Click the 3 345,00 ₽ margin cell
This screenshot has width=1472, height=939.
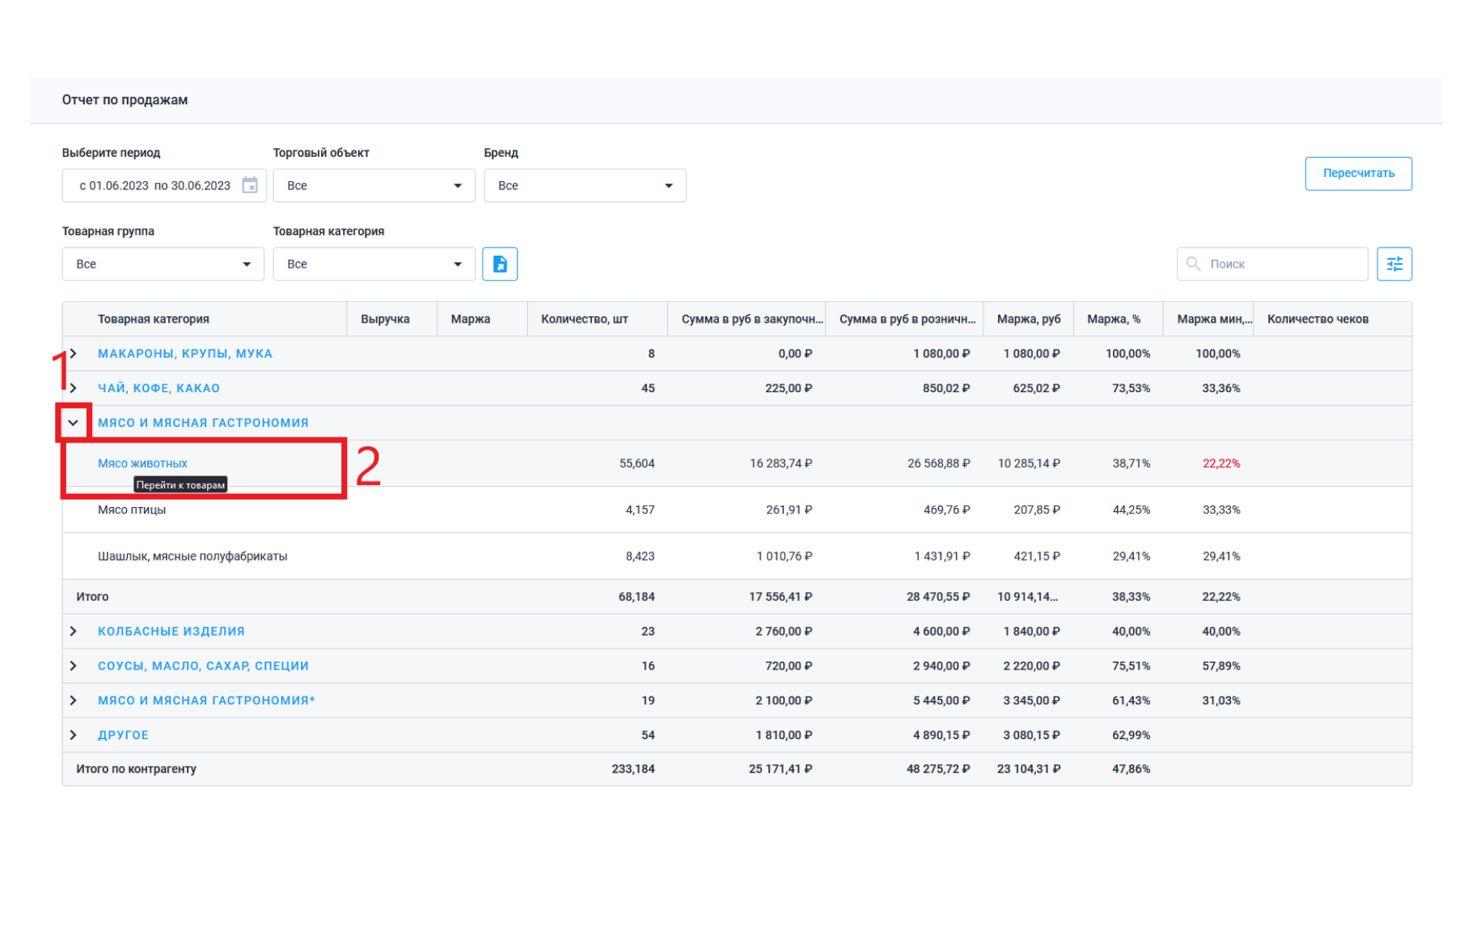coord(1031,700)
